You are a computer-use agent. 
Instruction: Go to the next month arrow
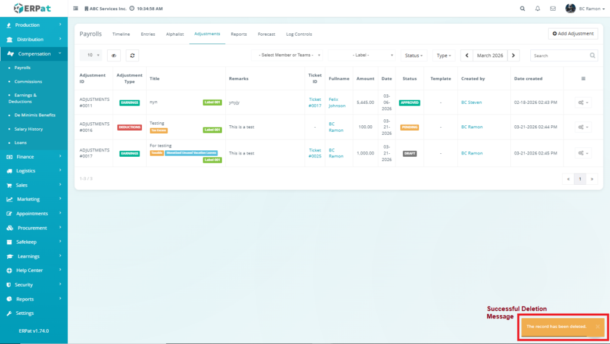pyautogui.click(x=513, y=55)
